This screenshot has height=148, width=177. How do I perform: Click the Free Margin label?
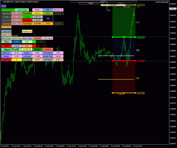[x=48, y=53]
